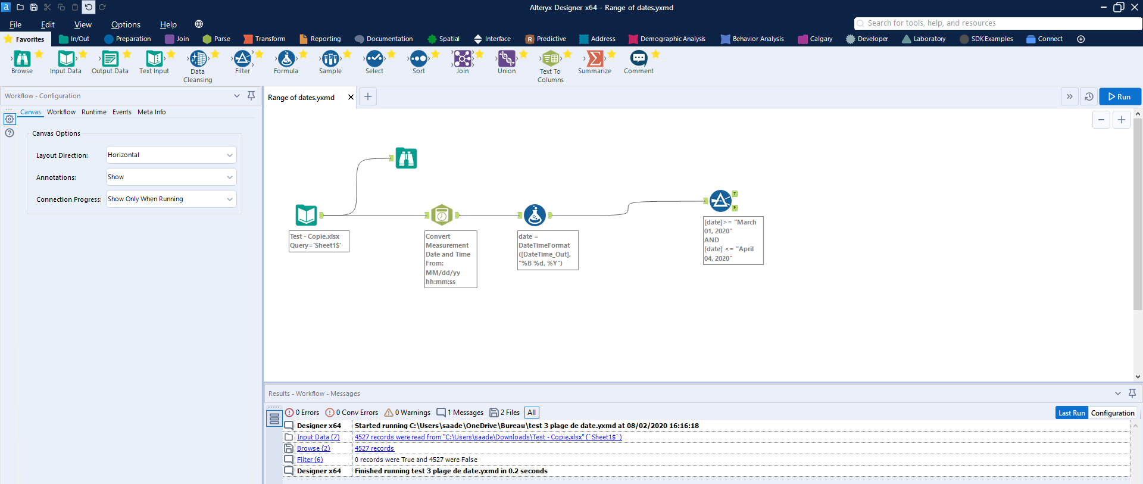1143x484 pixels.
Task: Open the Input Data (7) link
Action: tap(318, 437)
